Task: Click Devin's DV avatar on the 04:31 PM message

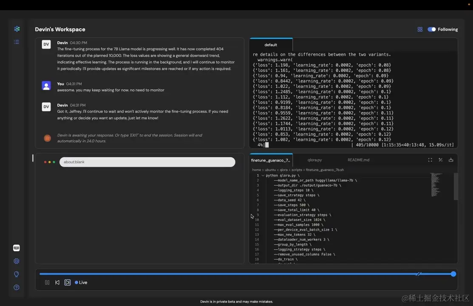Action: point(46,107)
